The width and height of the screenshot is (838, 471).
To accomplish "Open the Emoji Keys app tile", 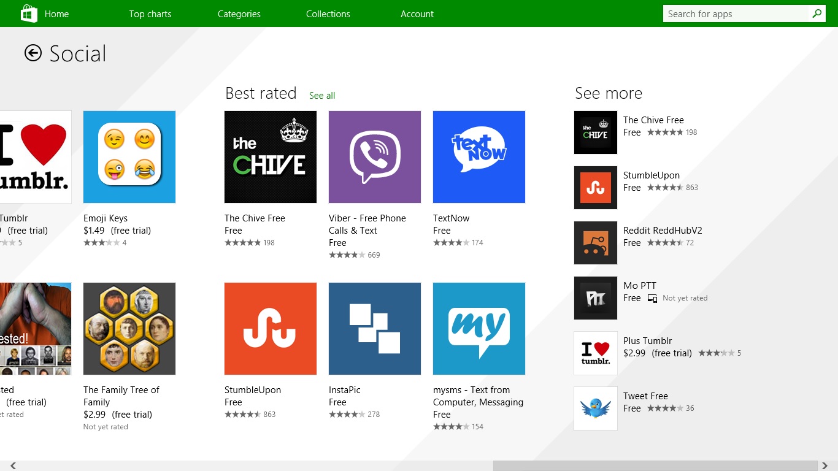I will point(129,157).
